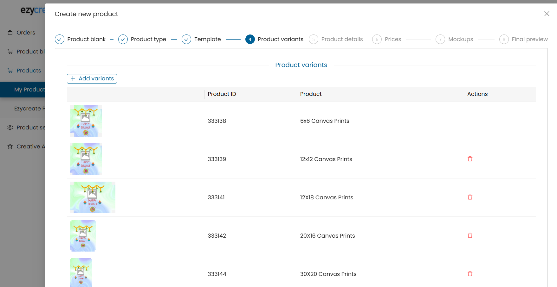The image size is (557, 287).
Task: Click the Orders bag icon in sidebar
Action: coord(10,33)
